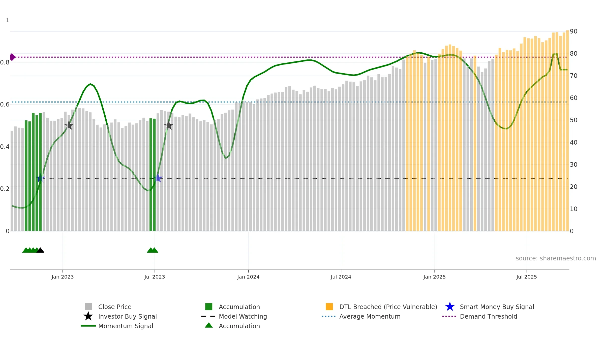This screenshot has width=605, height=340.
Task: Click the Smart Money star near Jul 2023
Action: coord(158,178)
